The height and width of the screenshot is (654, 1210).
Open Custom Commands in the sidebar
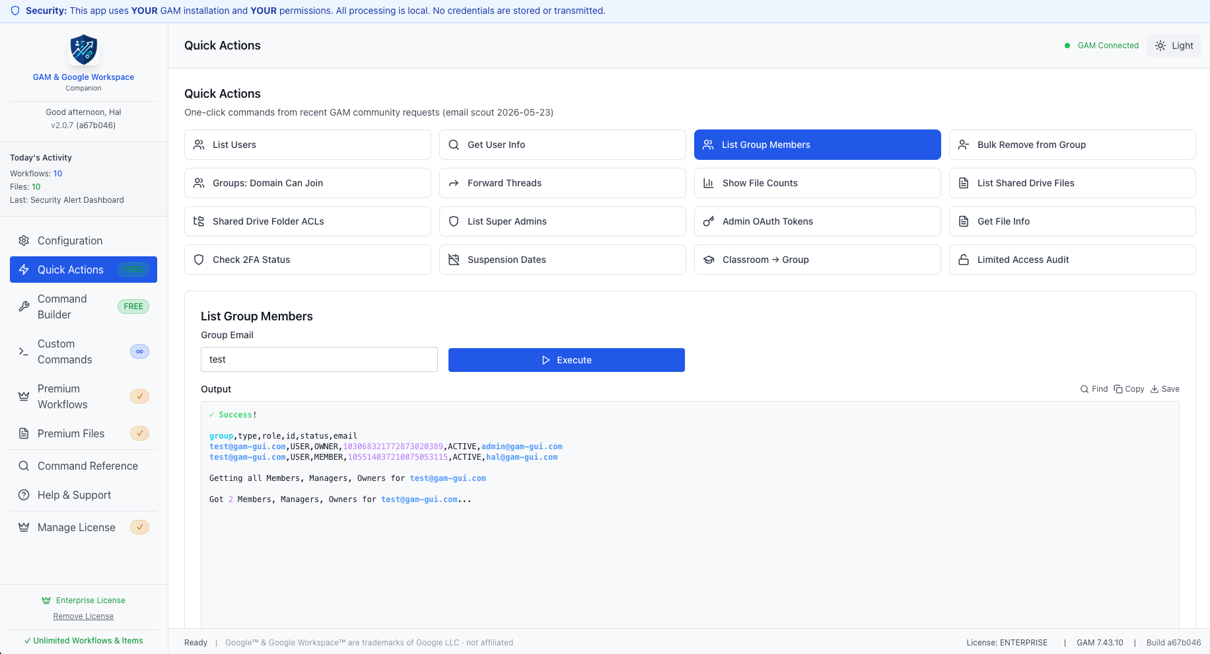[83, 351]
